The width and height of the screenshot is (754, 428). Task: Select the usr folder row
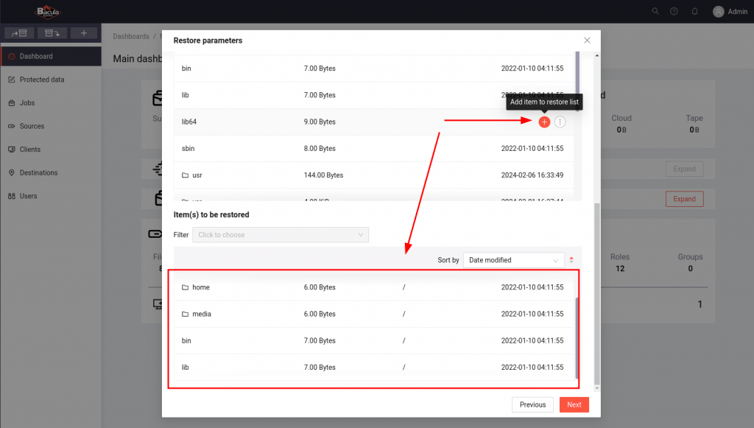pyautogui.click(x=197, y=175)
